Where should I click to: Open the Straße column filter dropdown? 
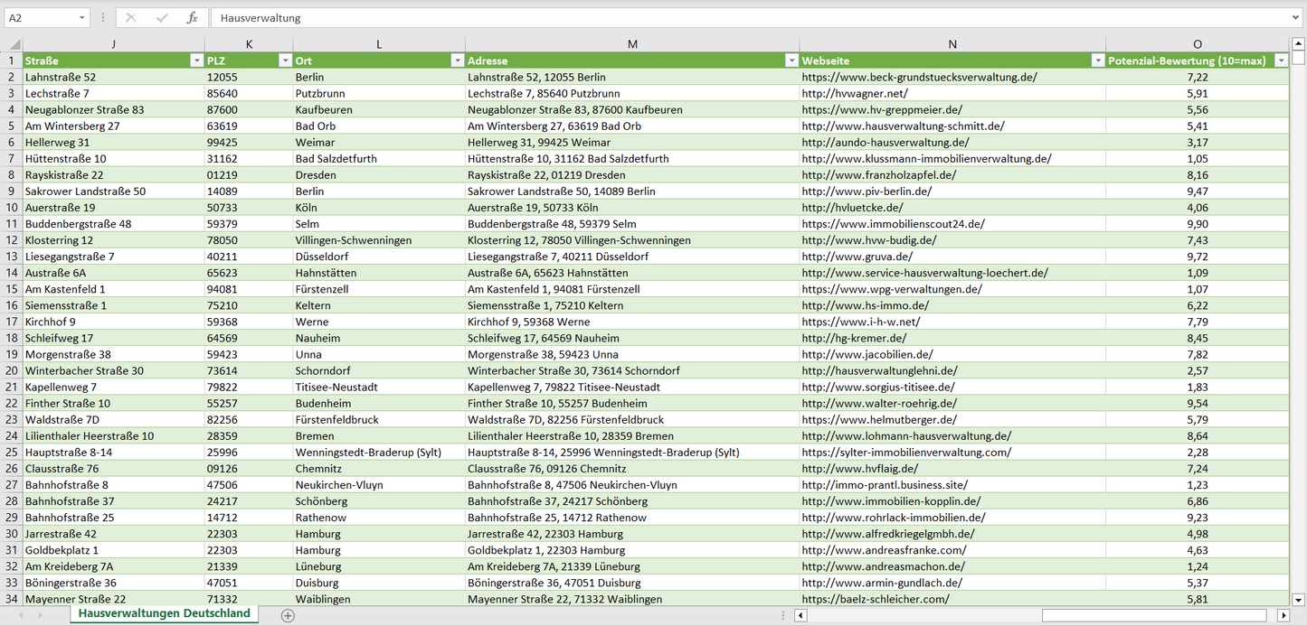pos(196,61)
